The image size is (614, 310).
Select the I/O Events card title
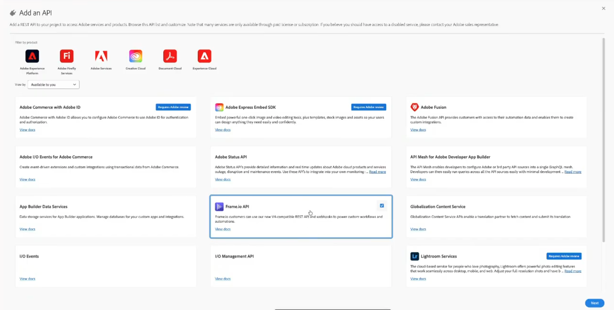tap(29, 256)
